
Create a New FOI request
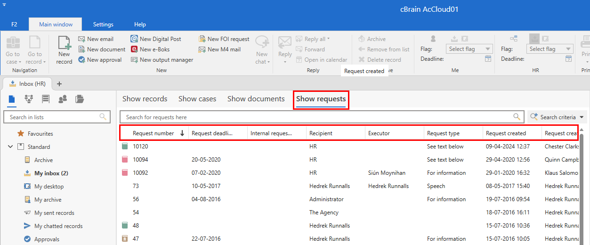click(x=224, y=39)
